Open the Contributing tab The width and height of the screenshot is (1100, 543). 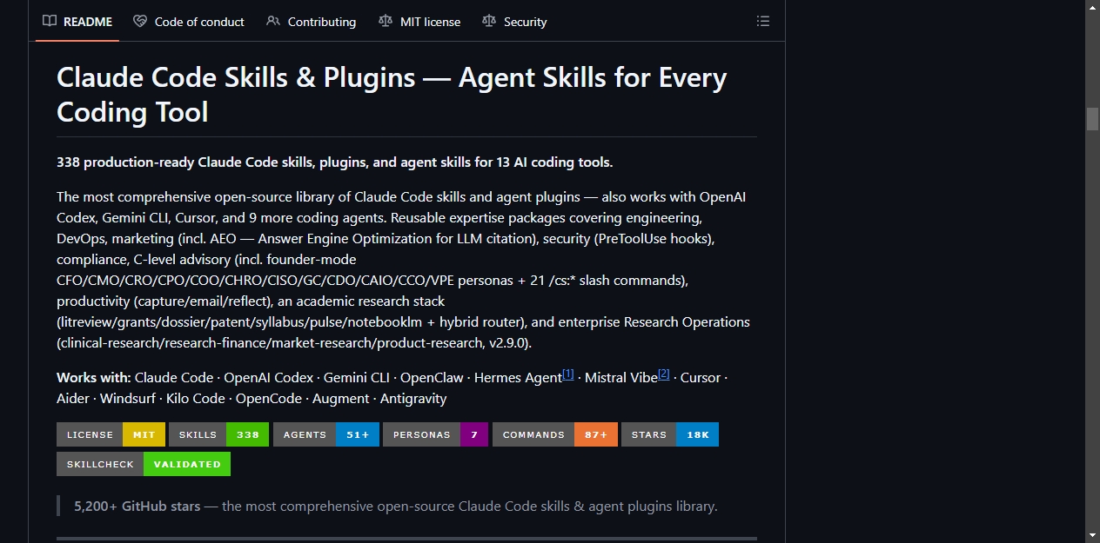[x=312, y=22]
